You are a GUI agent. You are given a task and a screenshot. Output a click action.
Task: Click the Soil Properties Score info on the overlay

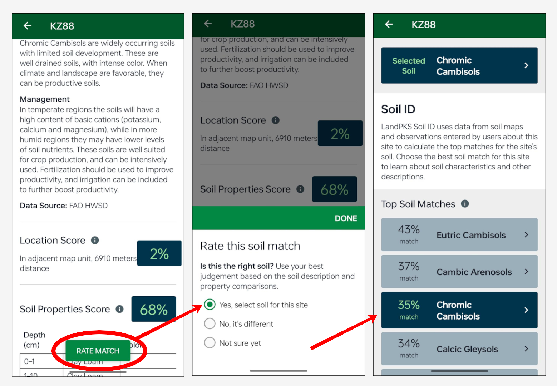click(300, 189)
